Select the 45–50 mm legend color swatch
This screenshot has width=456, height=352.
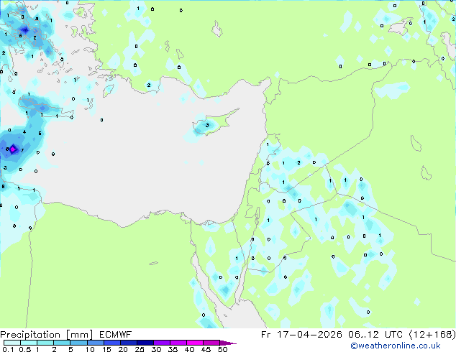click(211, 343)
